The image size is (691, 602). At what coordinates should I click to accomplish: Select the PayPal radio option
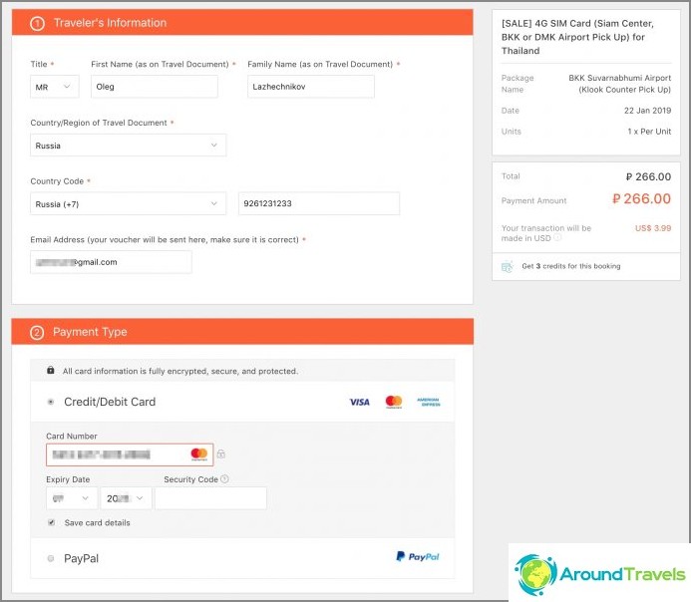point(51,558)
